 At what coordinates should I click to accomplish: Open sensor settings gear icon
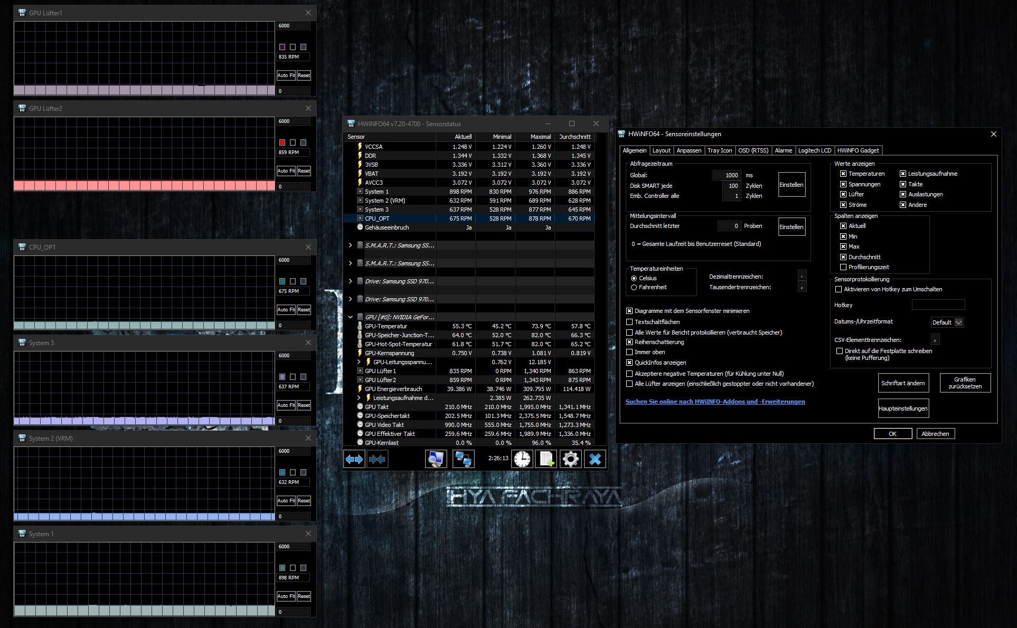click(x=570, y=459)
